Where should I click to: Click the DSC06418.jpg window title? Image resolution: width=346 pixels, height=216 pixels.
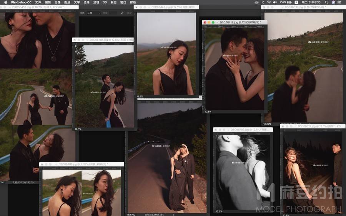(x=240, y=22)
